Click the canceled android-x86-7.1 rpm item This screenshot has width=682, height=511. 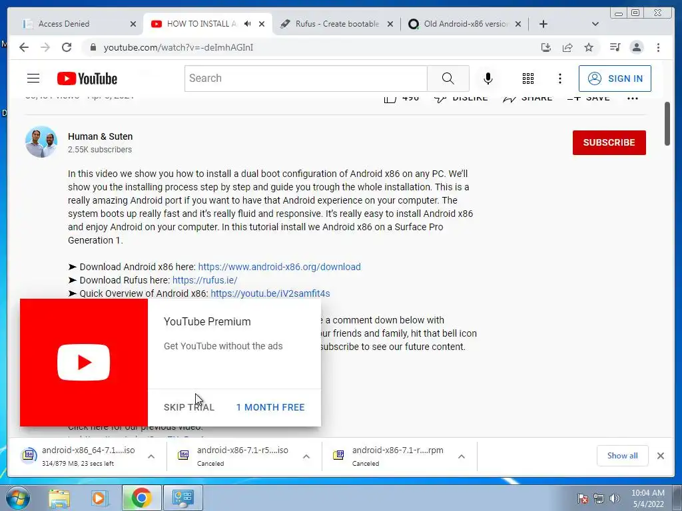390,456
